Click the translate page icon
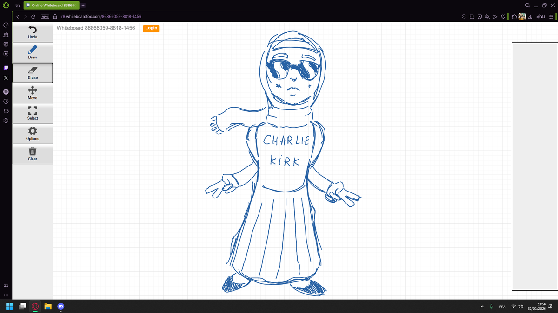The width and height of the screenshot is (558, 313). coord(487,17)
